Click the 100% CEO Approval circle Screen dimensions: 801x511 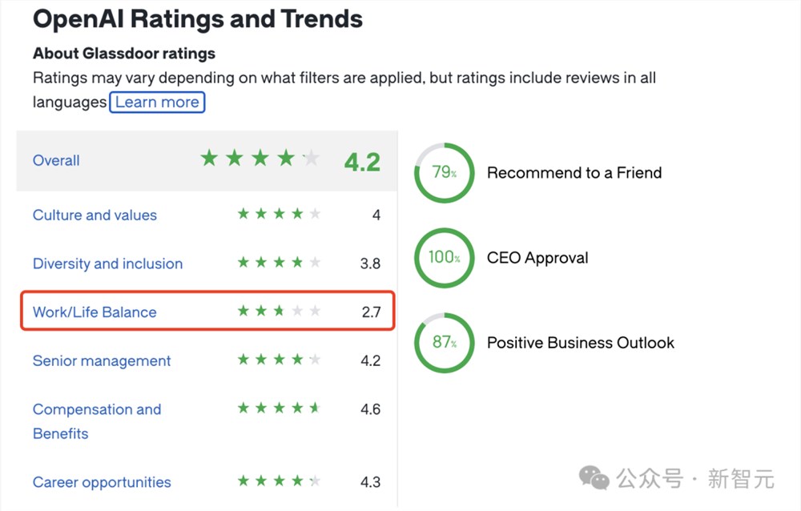coord(444,258)
